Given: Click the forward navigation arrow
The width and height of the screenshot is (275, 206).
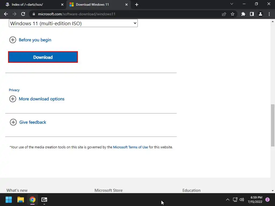Looking at the screenshot, I should pos(15,14).
